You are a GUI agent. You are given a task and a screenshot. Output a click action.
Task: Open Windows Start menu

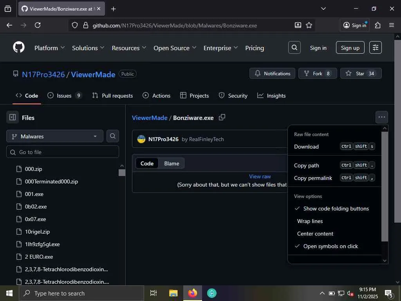coord(9,293)
